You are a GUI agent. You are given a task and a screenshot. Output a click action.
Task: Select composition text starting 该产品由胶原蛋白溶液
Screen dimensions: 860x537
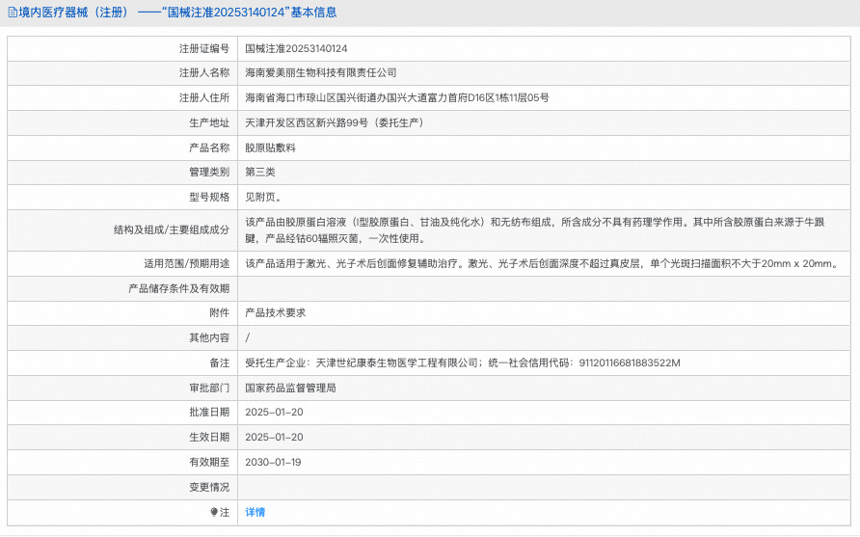click(535, 230)
